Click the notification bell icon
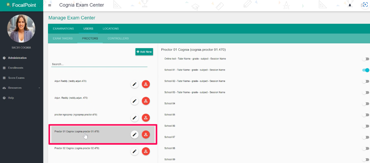The height and width of the screenshot is (163, 370). pyautogui.click(x=350, y=5)
